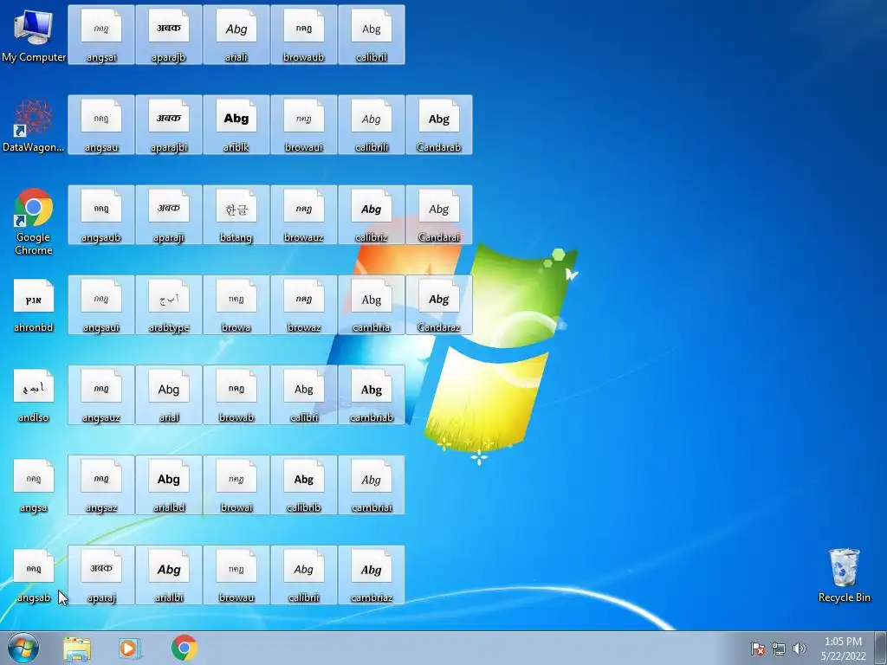The width and height of the screenshot is (887, 665).
Task: Select the DataWagon shortcut icon
Action: click(x=34, y=125)
